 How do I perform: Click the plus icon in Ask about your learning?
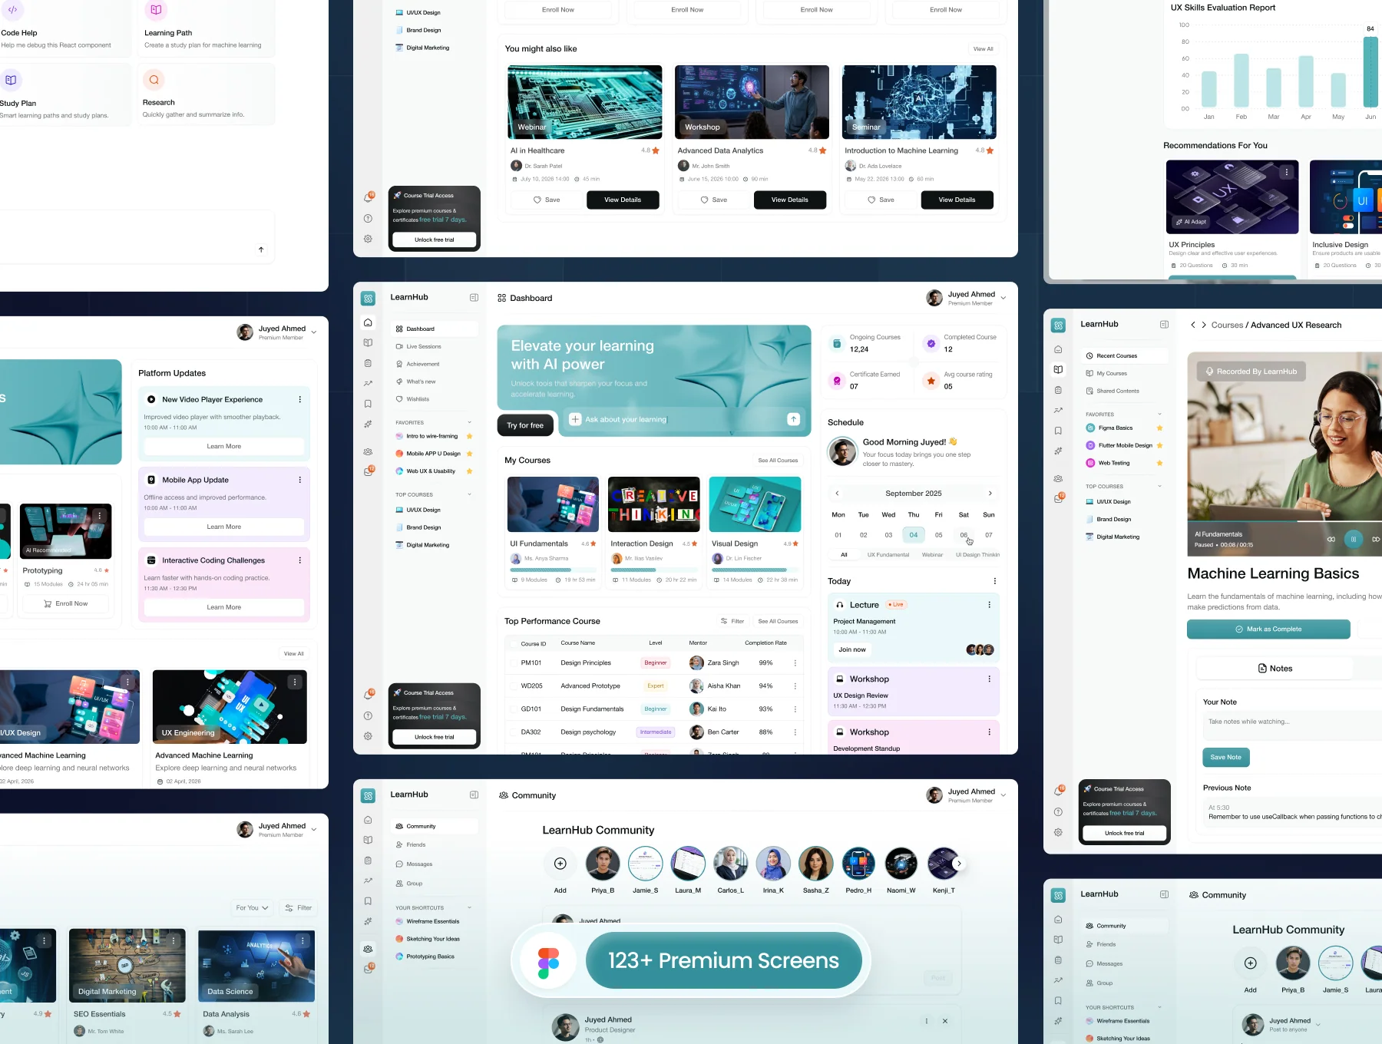pyautogui.click(x=575, y=419)
